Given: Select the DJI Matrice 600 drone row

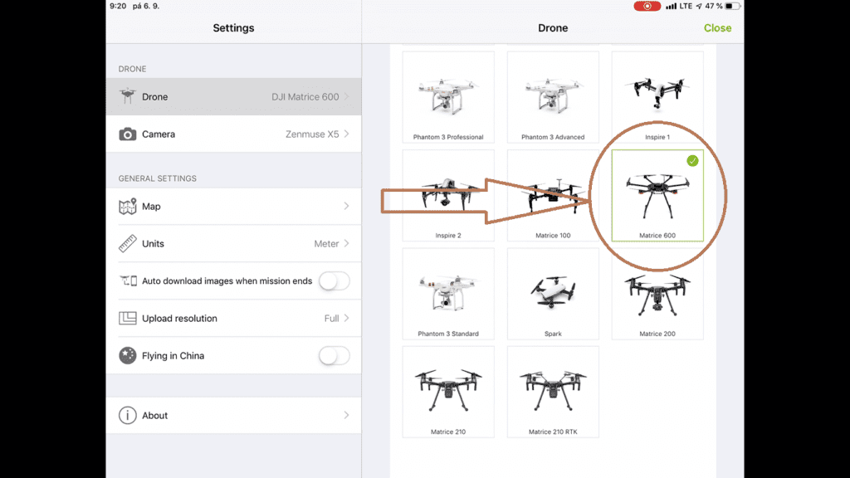Looking at the screenshot, I should tap(233, 96).
